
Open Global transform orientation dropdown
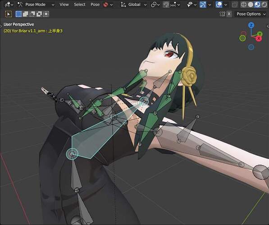point(133,4)
